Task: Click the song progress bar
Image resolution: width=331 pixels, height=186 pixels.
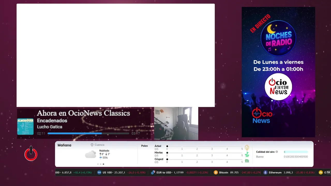Action: click(88, 134)
